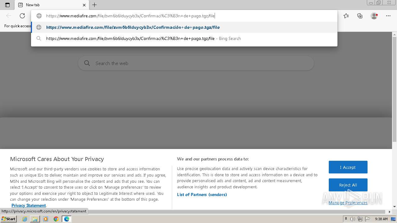
Task: Select the New tab browser tab
Action: click(x=51, y=5)
